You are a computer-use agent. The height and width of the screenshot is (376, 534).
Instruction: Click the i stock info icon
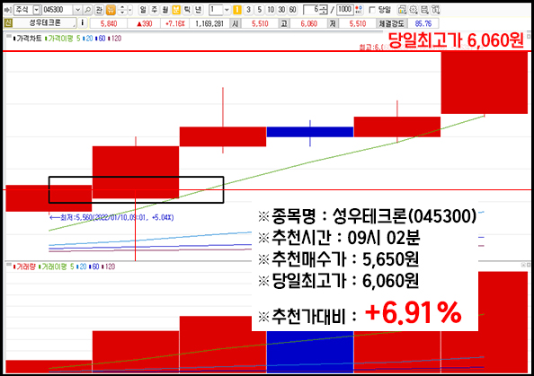82,23
